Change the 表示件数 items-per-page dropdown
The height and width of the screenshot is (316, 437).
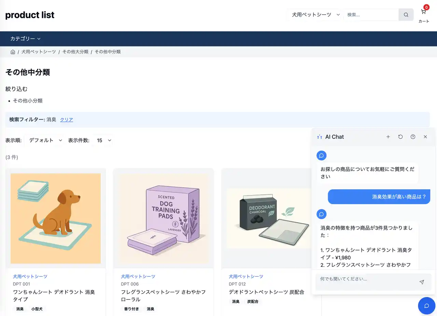click(x=104, y=140)
